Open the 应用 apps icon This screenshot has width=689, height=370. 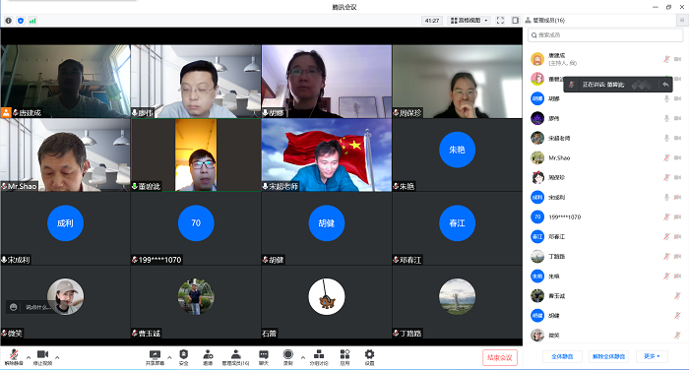pos(344,357)
